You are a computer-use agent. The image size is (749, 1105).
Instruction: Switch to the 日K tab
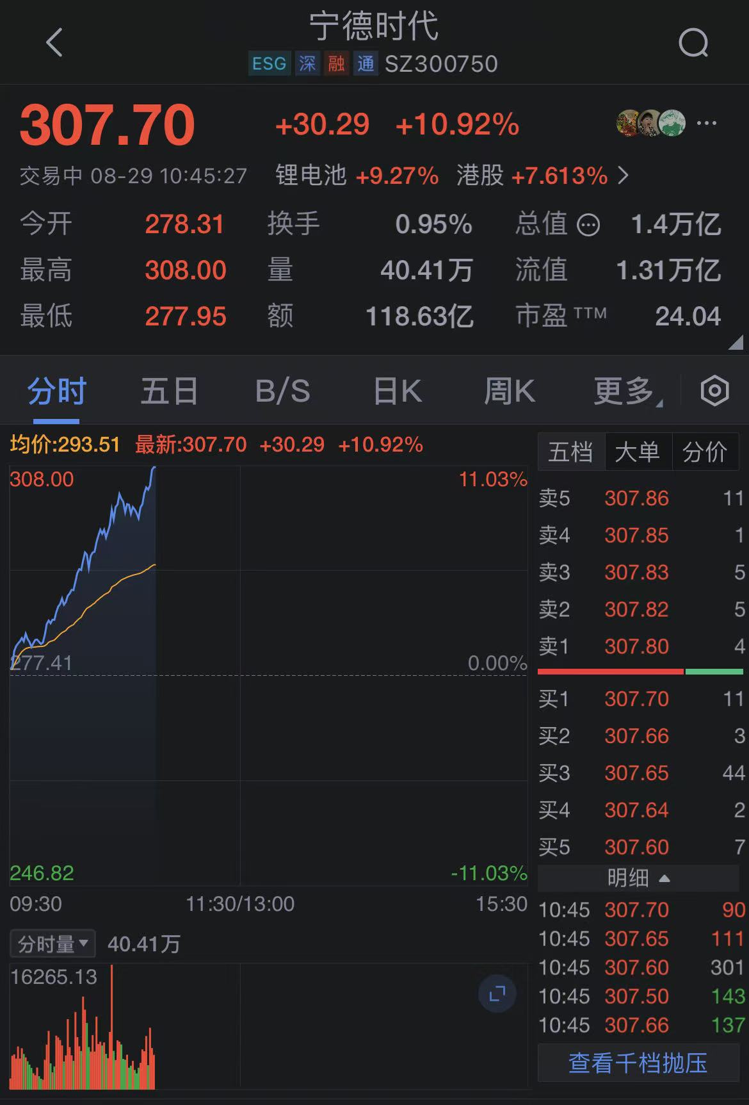click(x=397, y=391)
